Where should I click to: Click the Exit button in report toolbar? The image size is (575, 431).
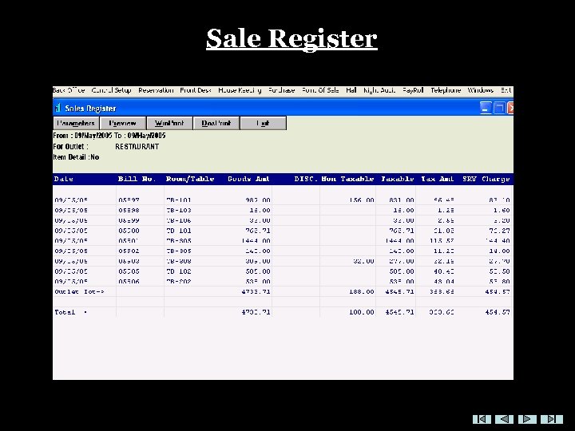pyautogui.click(x=263, y=123)
